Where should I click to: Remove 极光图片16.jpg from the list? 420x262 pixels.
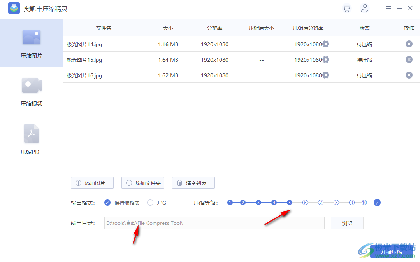coord(409,75)
